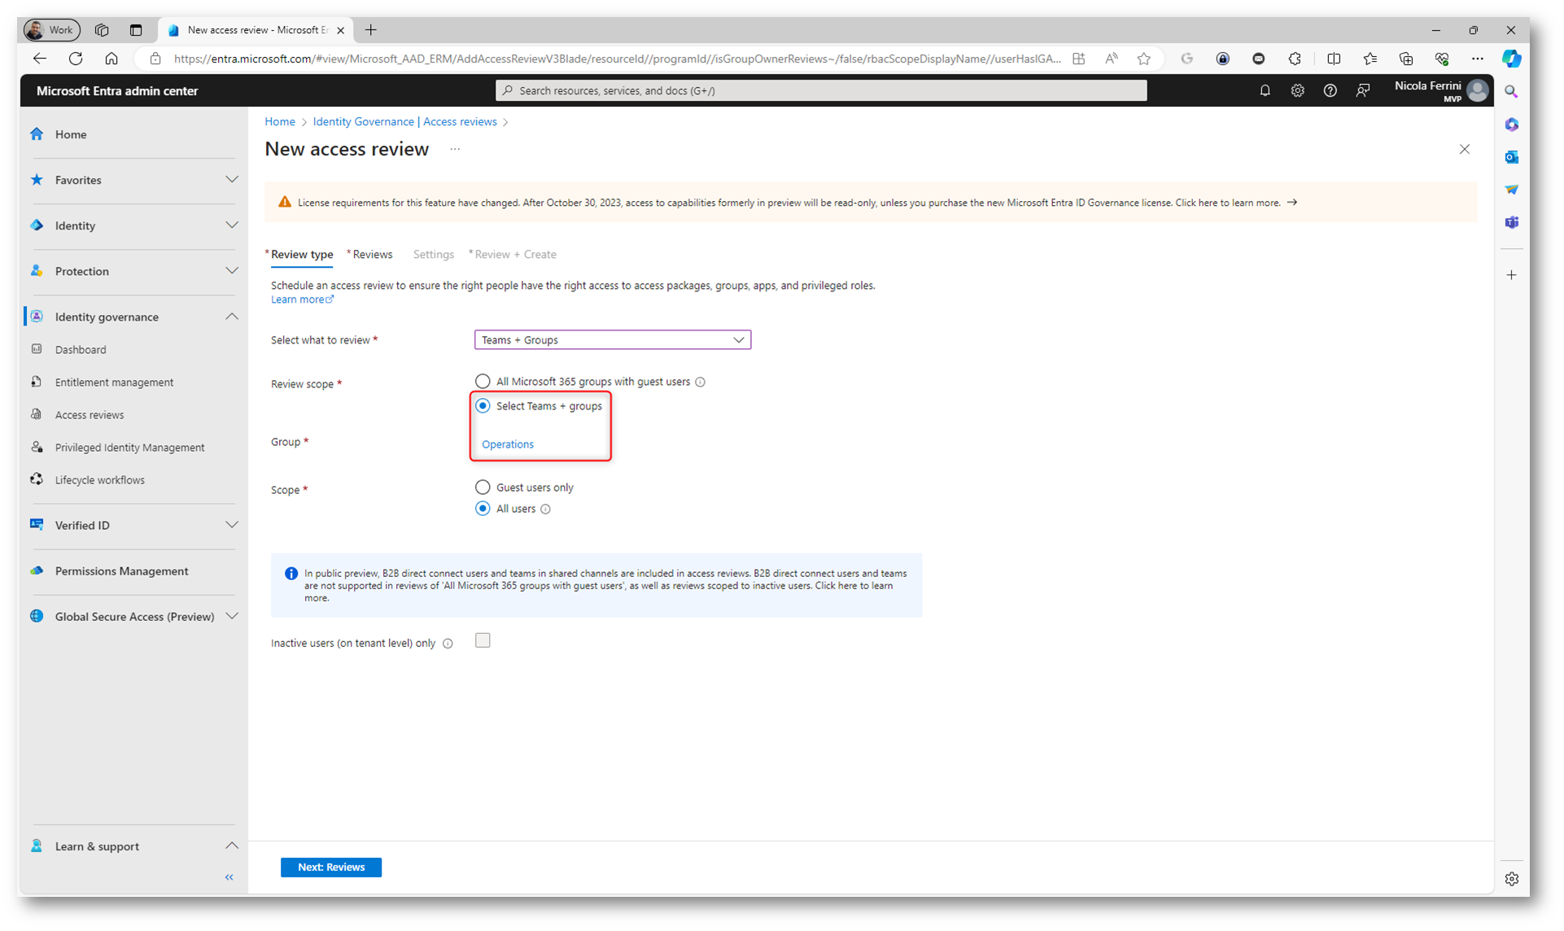Open Outlook icon in Edge sidebar

pos(1511,157)
